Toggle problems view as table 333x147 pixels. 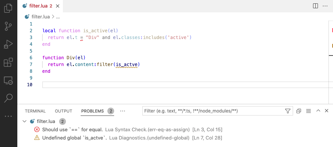coord(309,111)
